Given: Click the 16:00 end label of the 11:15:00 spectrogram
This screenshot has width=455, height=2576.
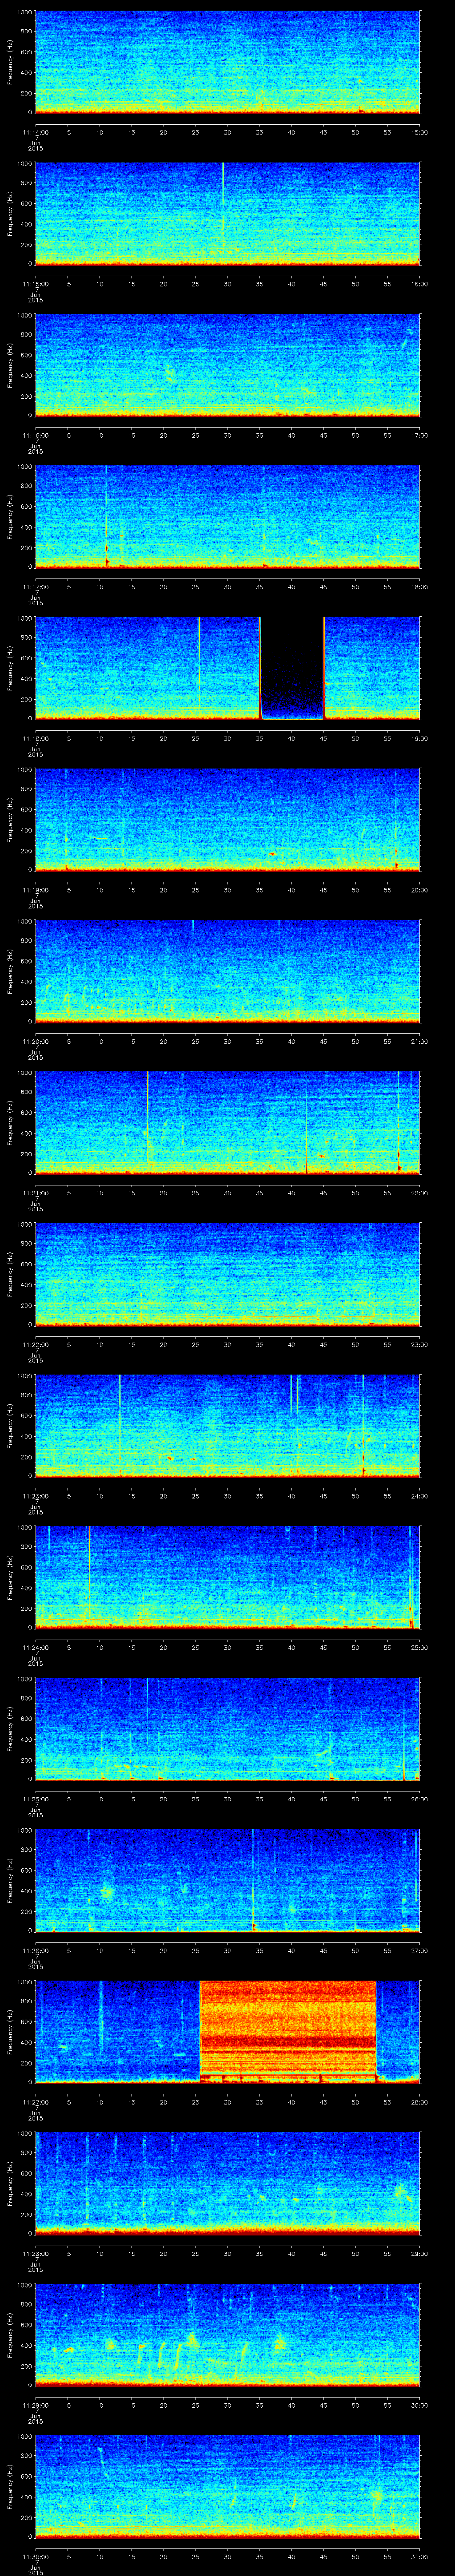Looking at the screenshot, I should (x=420, y=284).
